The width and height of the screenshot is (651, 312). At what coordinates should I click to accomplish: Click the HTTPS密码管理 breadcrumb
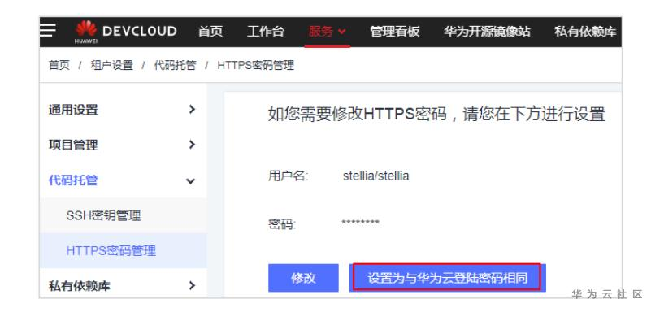[256, 65]
